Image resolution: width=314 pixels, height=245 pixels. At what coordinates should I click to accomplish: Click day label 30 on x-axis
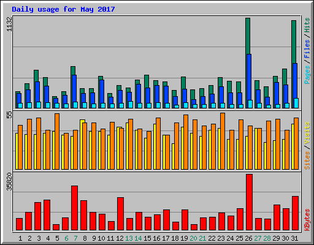(285, 238)
